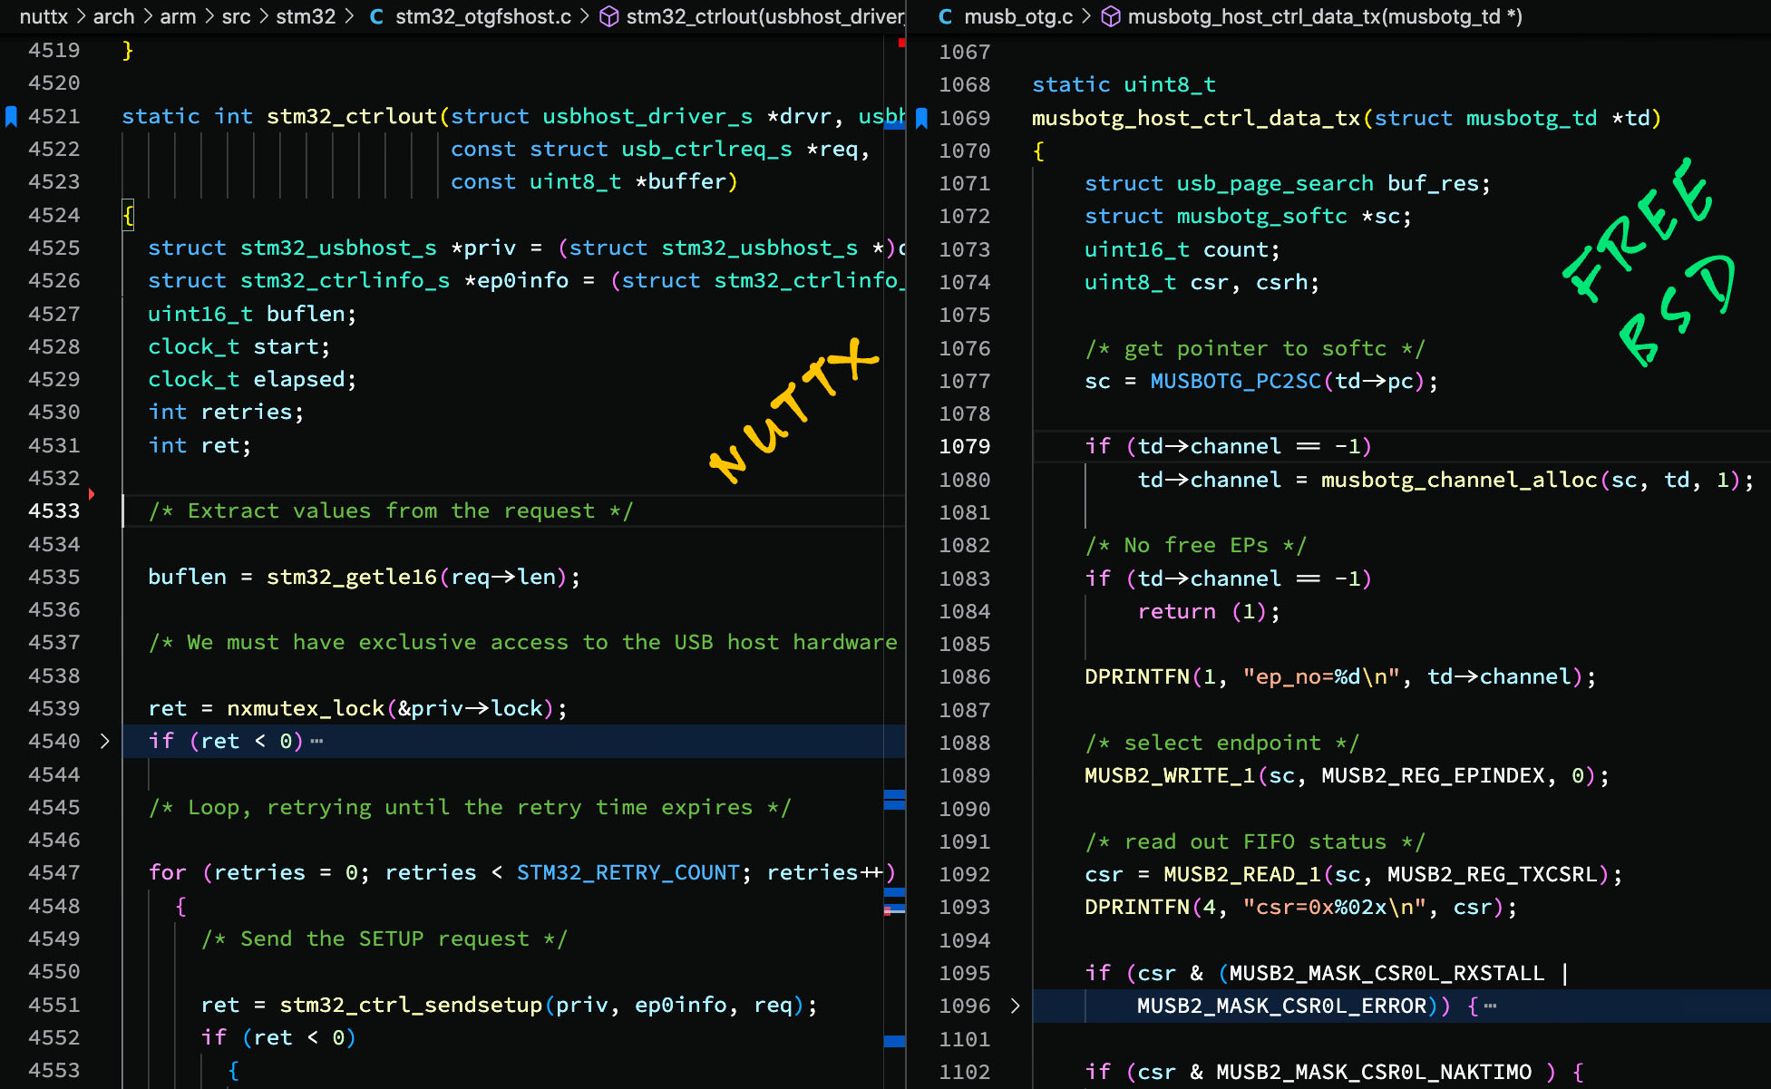Click the 'struct usb_page_search buf_res;' declaration

[1288, 183]
